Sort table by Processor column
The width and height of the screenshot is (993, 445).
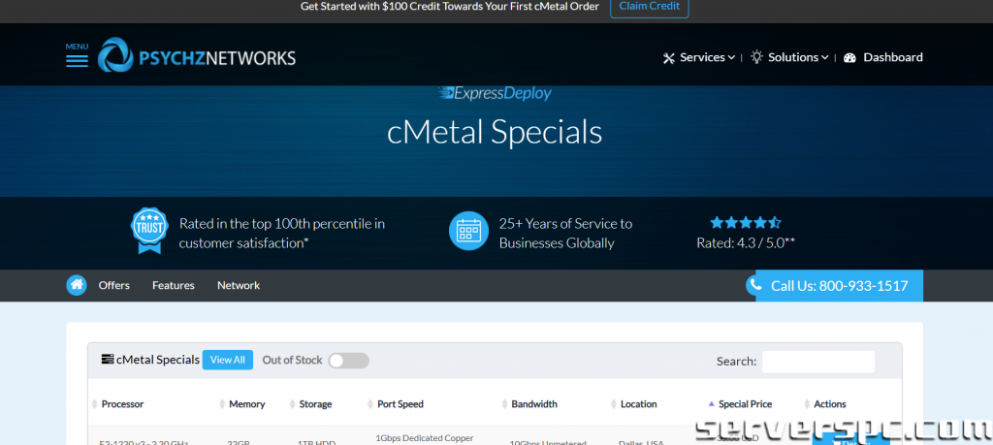click(122, 404)
